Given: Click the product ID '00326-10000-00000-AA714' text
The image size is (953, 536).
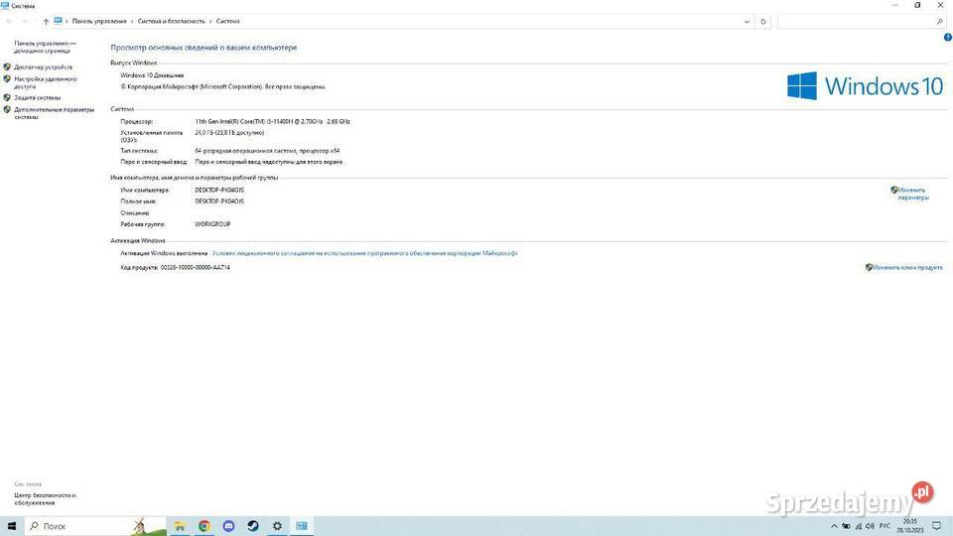Looking at the screenshot, I should pyautogui.click(x=196, y=267).
